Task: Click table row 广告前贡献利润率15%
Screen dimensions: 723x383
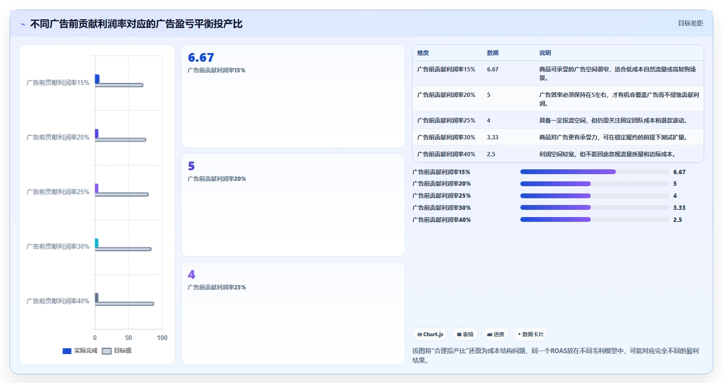Action: coord(558,73)
